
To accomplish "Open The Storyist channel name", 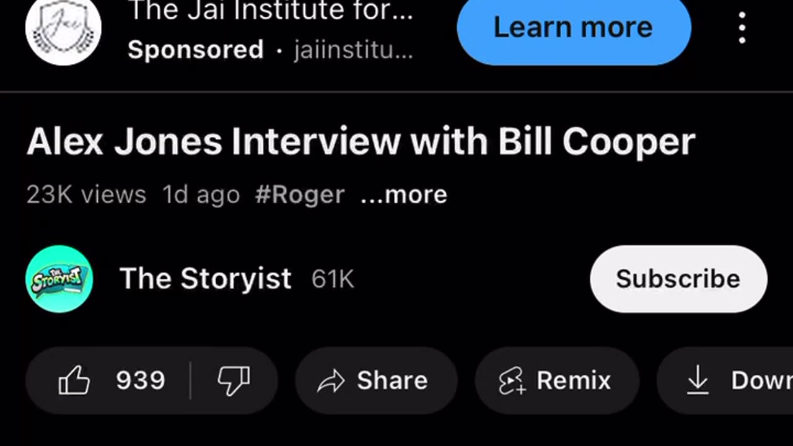I will click(x=205, y=279).
